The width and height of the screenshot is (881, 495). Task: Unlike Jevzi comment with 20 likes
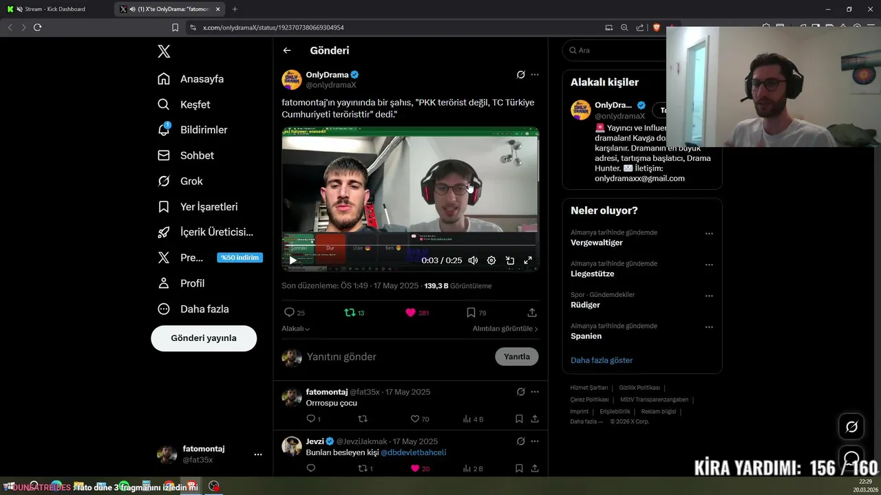point(420,469)
